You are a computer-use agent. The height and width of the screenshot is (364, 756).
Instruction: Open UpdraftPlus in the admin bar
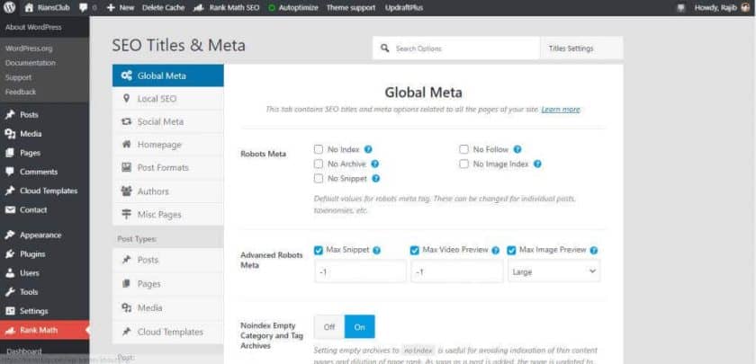click(403, 8)
